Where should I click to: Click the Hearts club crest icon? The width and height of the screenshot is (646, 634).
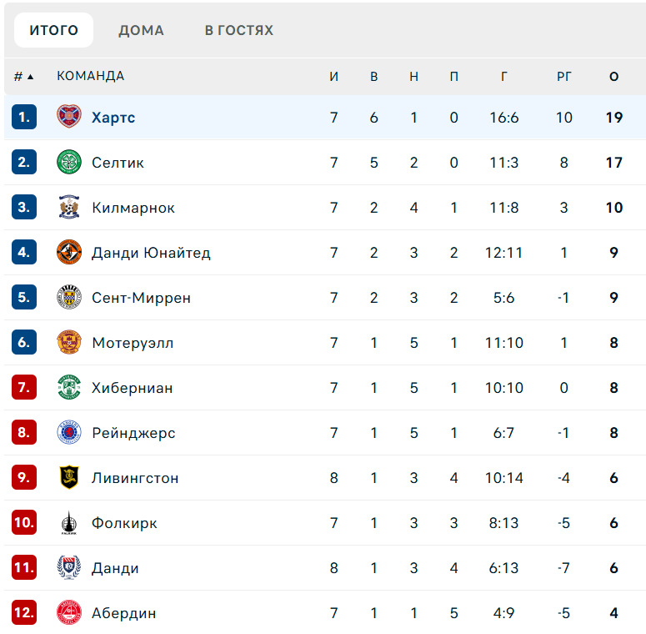pyautogui.click(x=69, y=117)
